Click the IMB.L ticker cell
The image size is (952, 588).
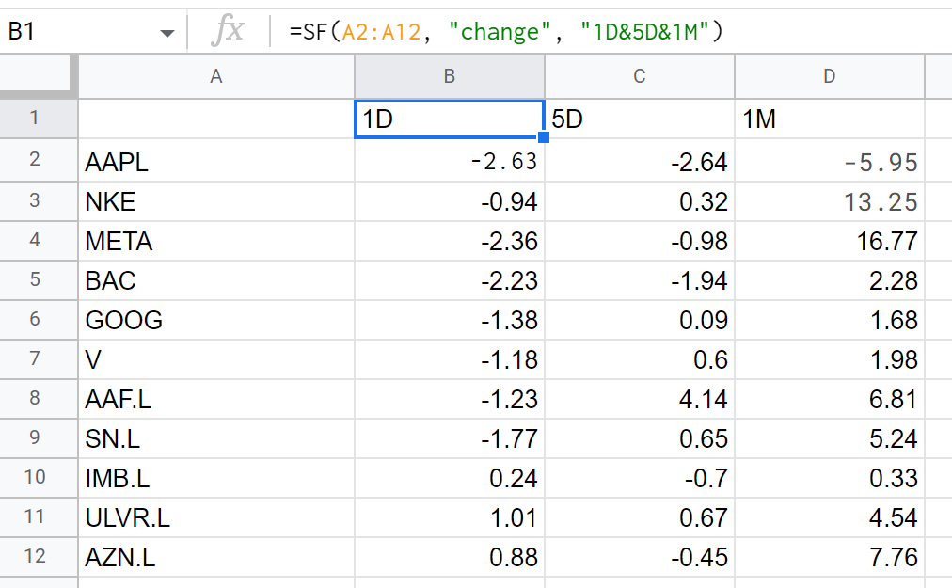(x=216, y=477)
